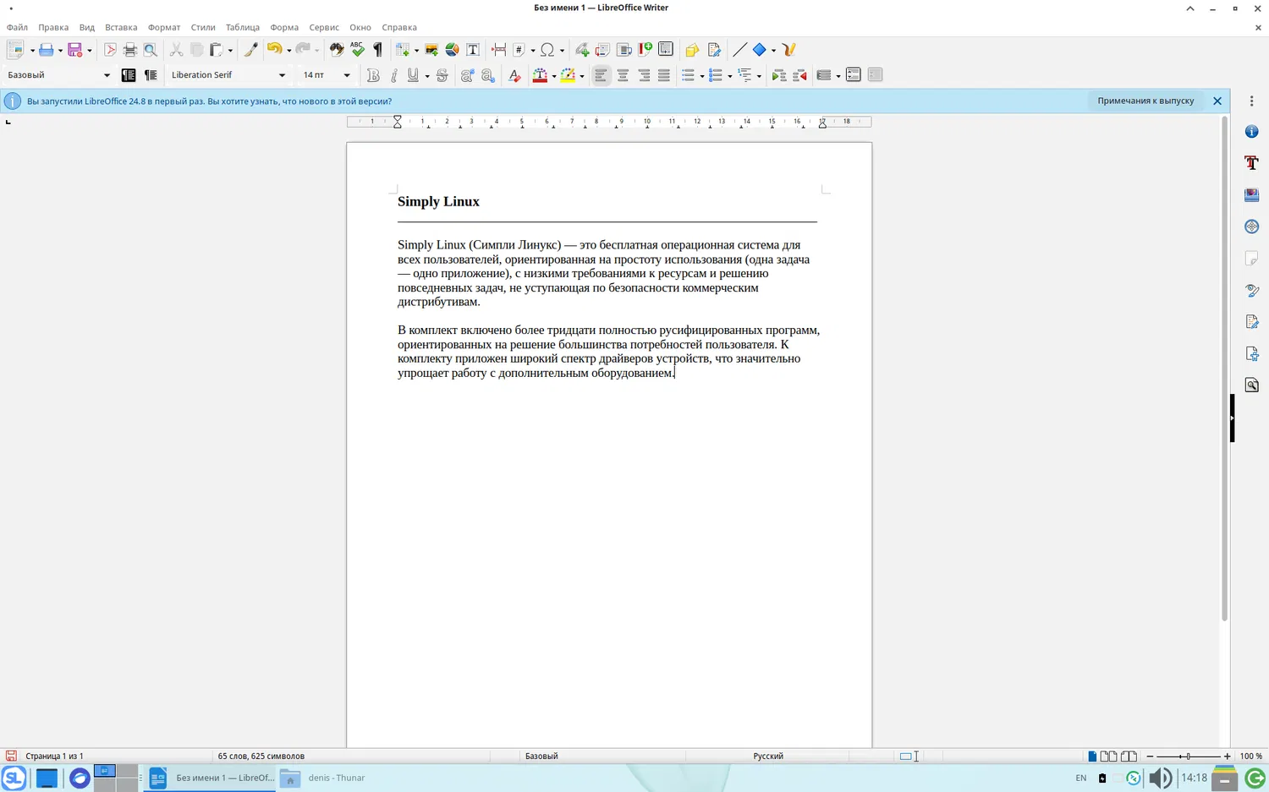Align paragraph to the left
This screenshot has height=792, width=1269.
click(601, 75)
